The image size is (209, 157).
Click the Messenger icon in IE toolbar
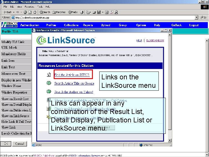coord(116,12)
